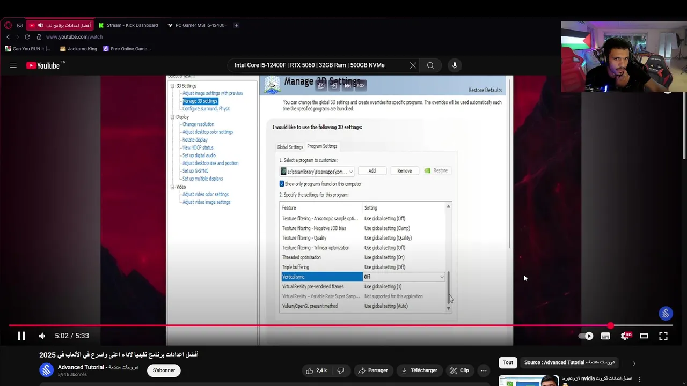Screen dimensions: 687x386
Task: Click the search magnifier button
Action: click(430, 65)
